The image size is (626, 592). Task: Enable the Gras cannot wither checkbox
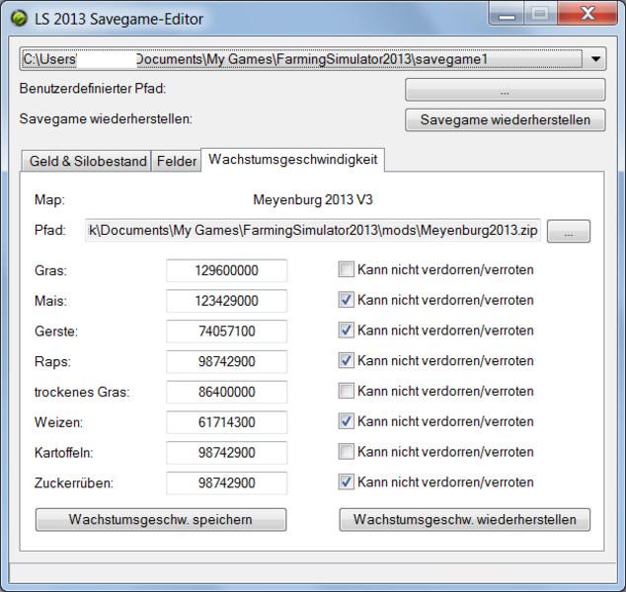[347, 269]
